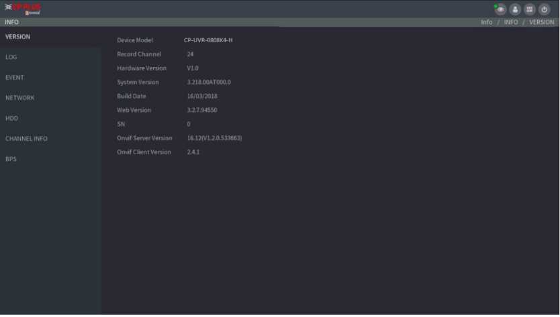Open the BPS page

(x=11, y=159)
